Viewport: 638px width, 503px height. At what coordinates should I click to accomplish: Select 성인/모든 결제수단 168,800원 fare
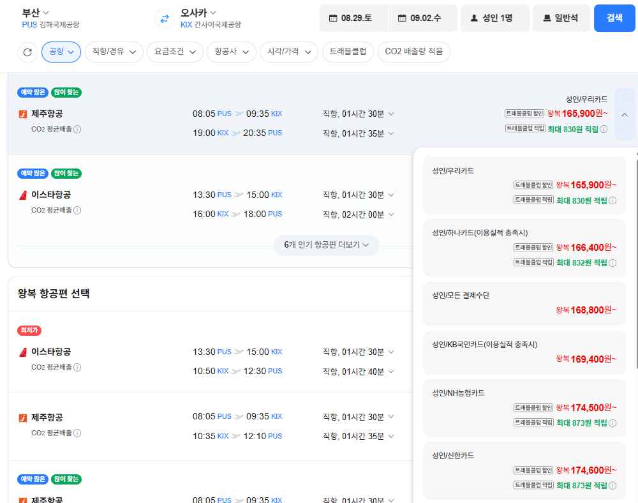[x=524, y=303]
